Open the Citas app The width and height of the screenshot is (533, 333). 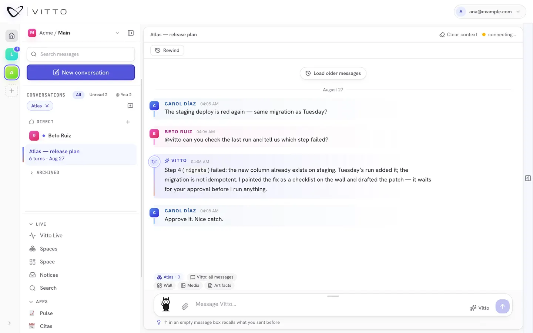point(81,326)
